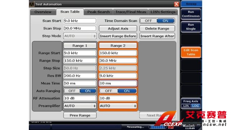The width and height of the screenshot is (231, 130).
Task: Expand Range 2 Preamplifier dropdown
Action: coord(118,106)
